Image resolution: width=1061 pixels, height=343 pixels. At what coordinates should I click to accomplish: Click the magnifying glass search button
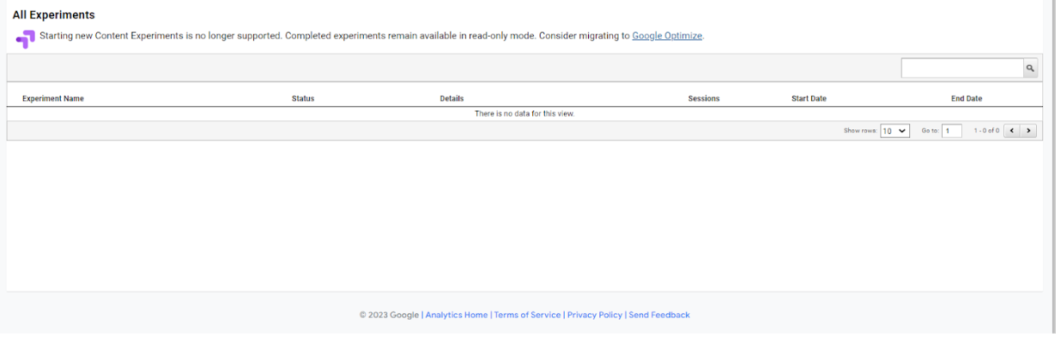tap(1030, 68)
